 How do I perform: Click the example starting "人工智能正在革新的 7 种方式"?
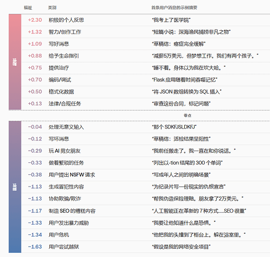click(199, 211)
